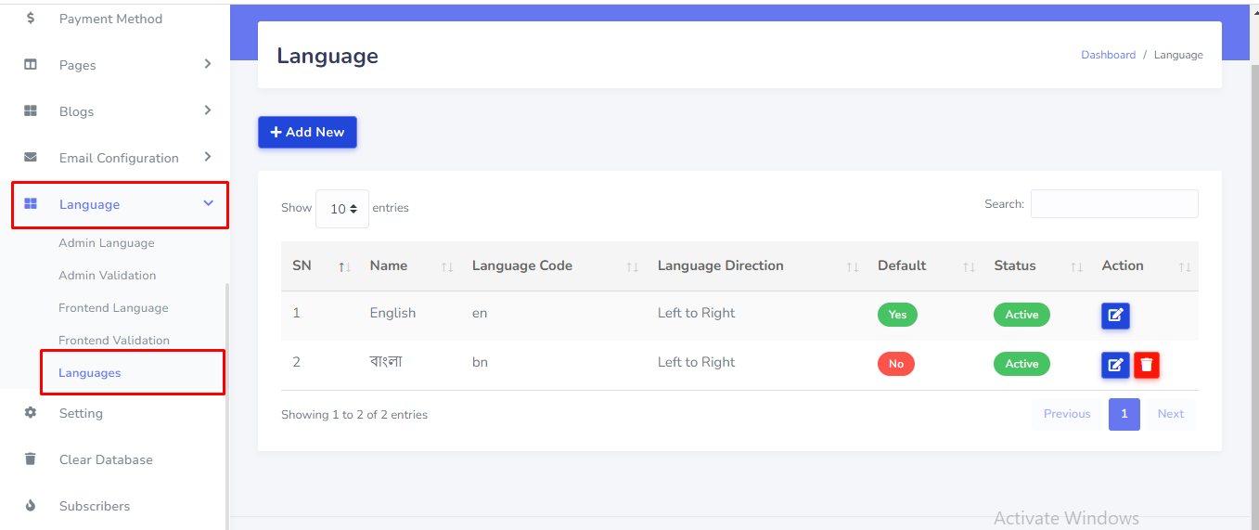The image size is (1259, 530).
Task: Click in the Search input field
Action: pyautogui.click(x=1113, y=204)
